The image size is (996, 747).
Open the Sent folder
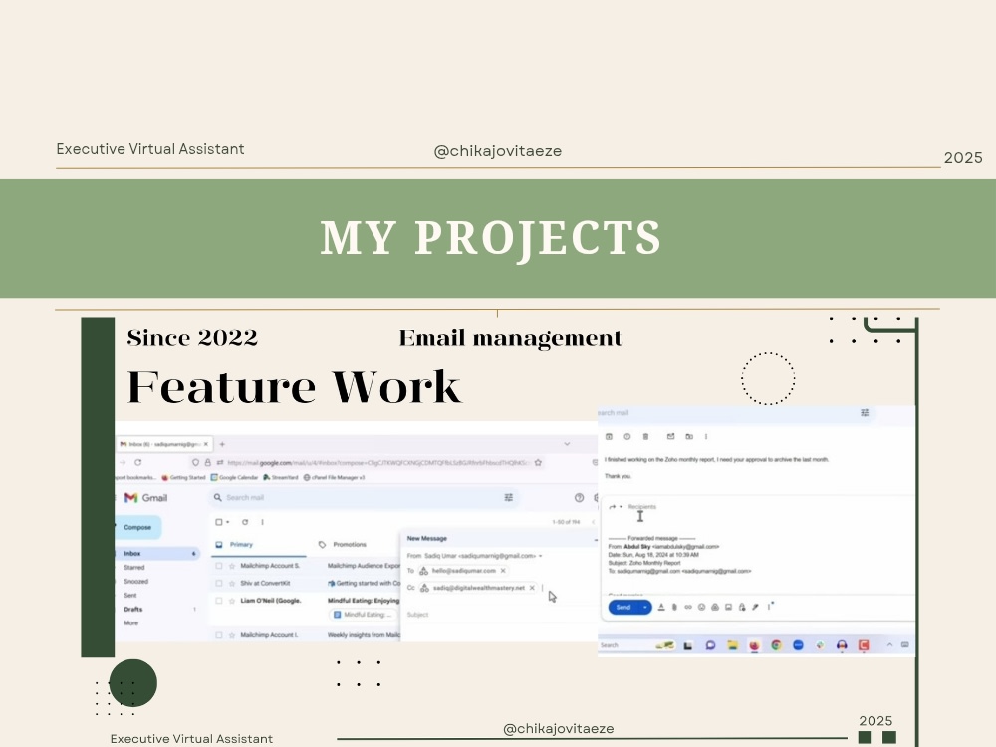pos(130,596)
